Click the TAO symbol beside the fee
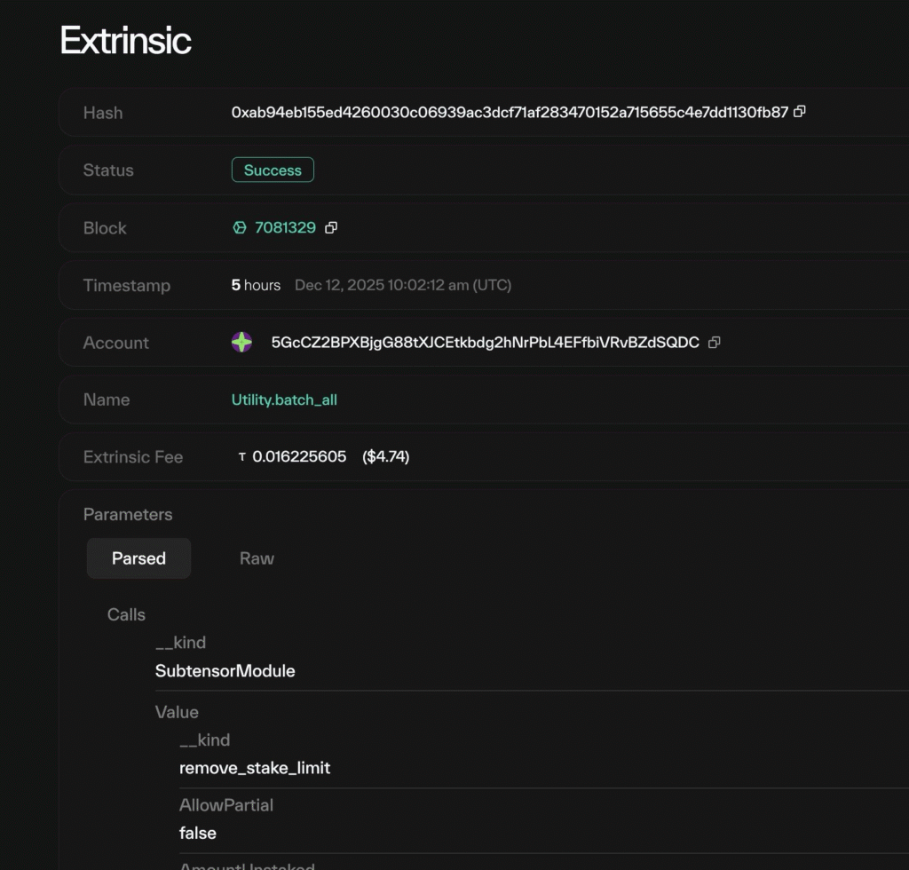 242,457
